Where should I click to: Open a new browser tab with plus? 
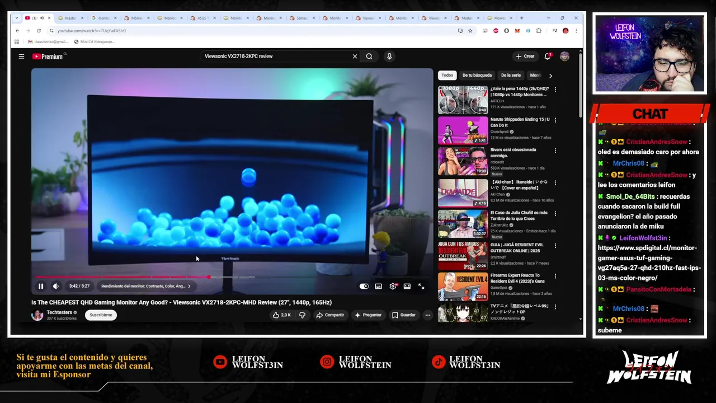pos(522,18)
